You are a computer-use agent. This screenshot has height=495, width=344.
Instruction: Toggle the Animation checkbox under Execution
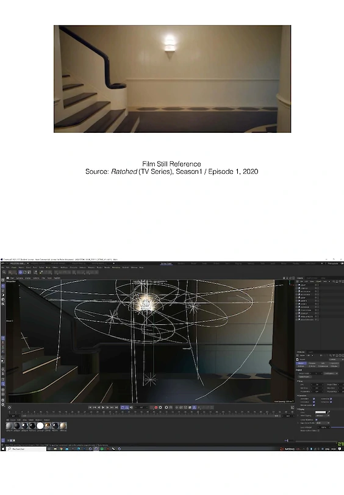click(314, 399)
